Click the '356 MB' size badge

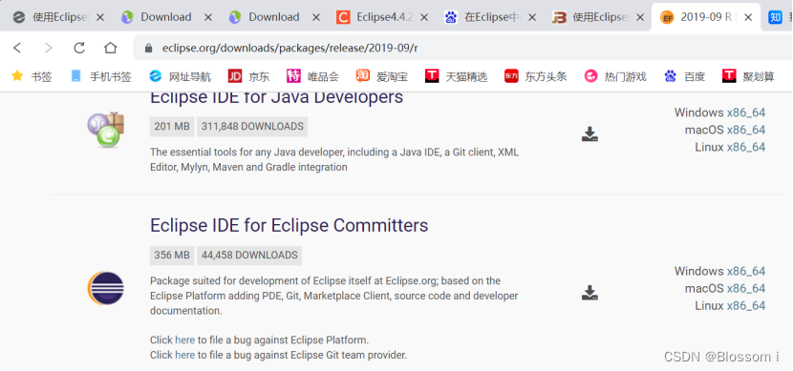pos(172,255)
